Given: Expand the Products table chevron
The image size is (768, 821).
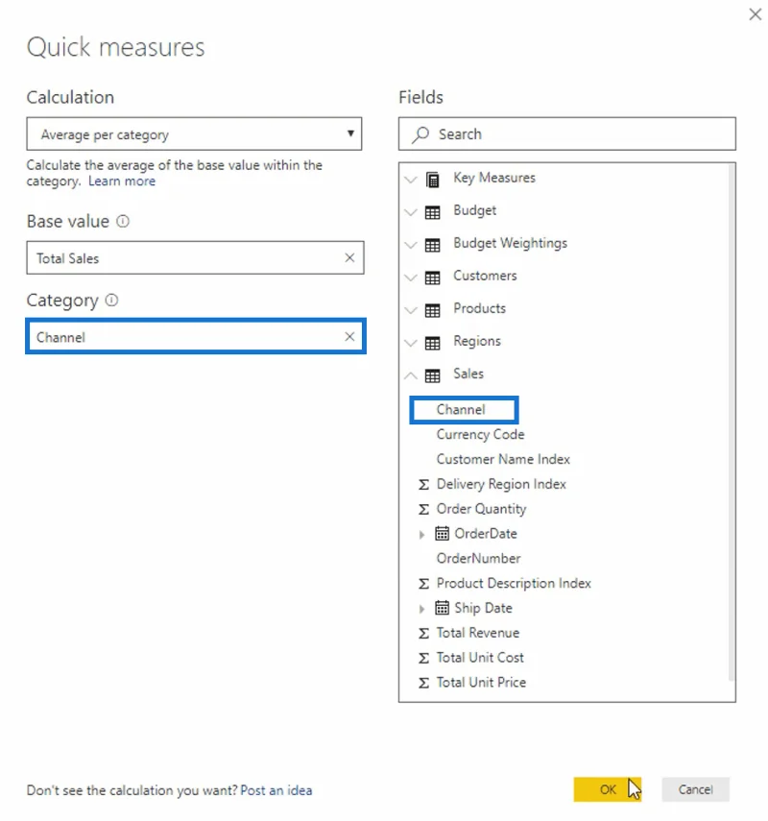Looking at the screenshot, I should pos(411,310).
